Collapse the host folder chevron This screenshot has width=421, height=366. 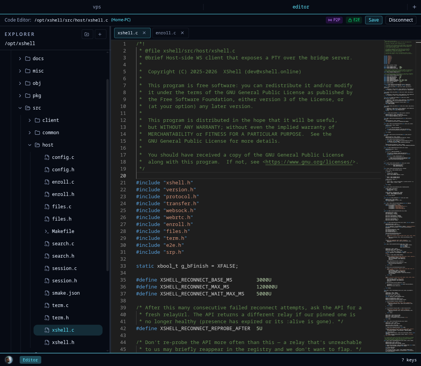click(30, 145)
